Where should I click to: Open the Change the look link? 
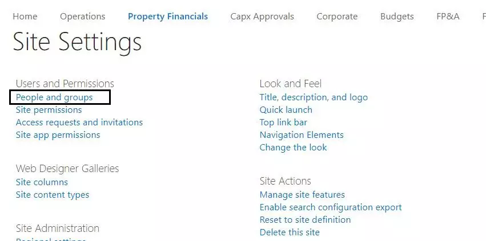pos(293,148)
